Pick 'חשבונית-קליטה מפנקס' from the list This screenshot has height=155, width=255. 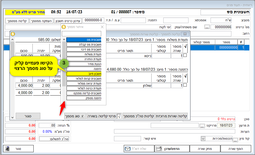click(x=84, y=93)
